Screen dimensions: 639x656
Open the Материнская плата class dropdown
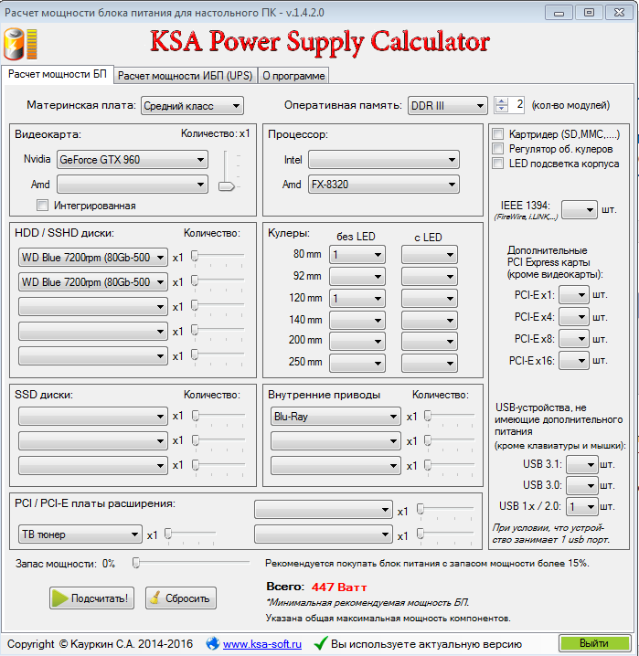(192, 105)
